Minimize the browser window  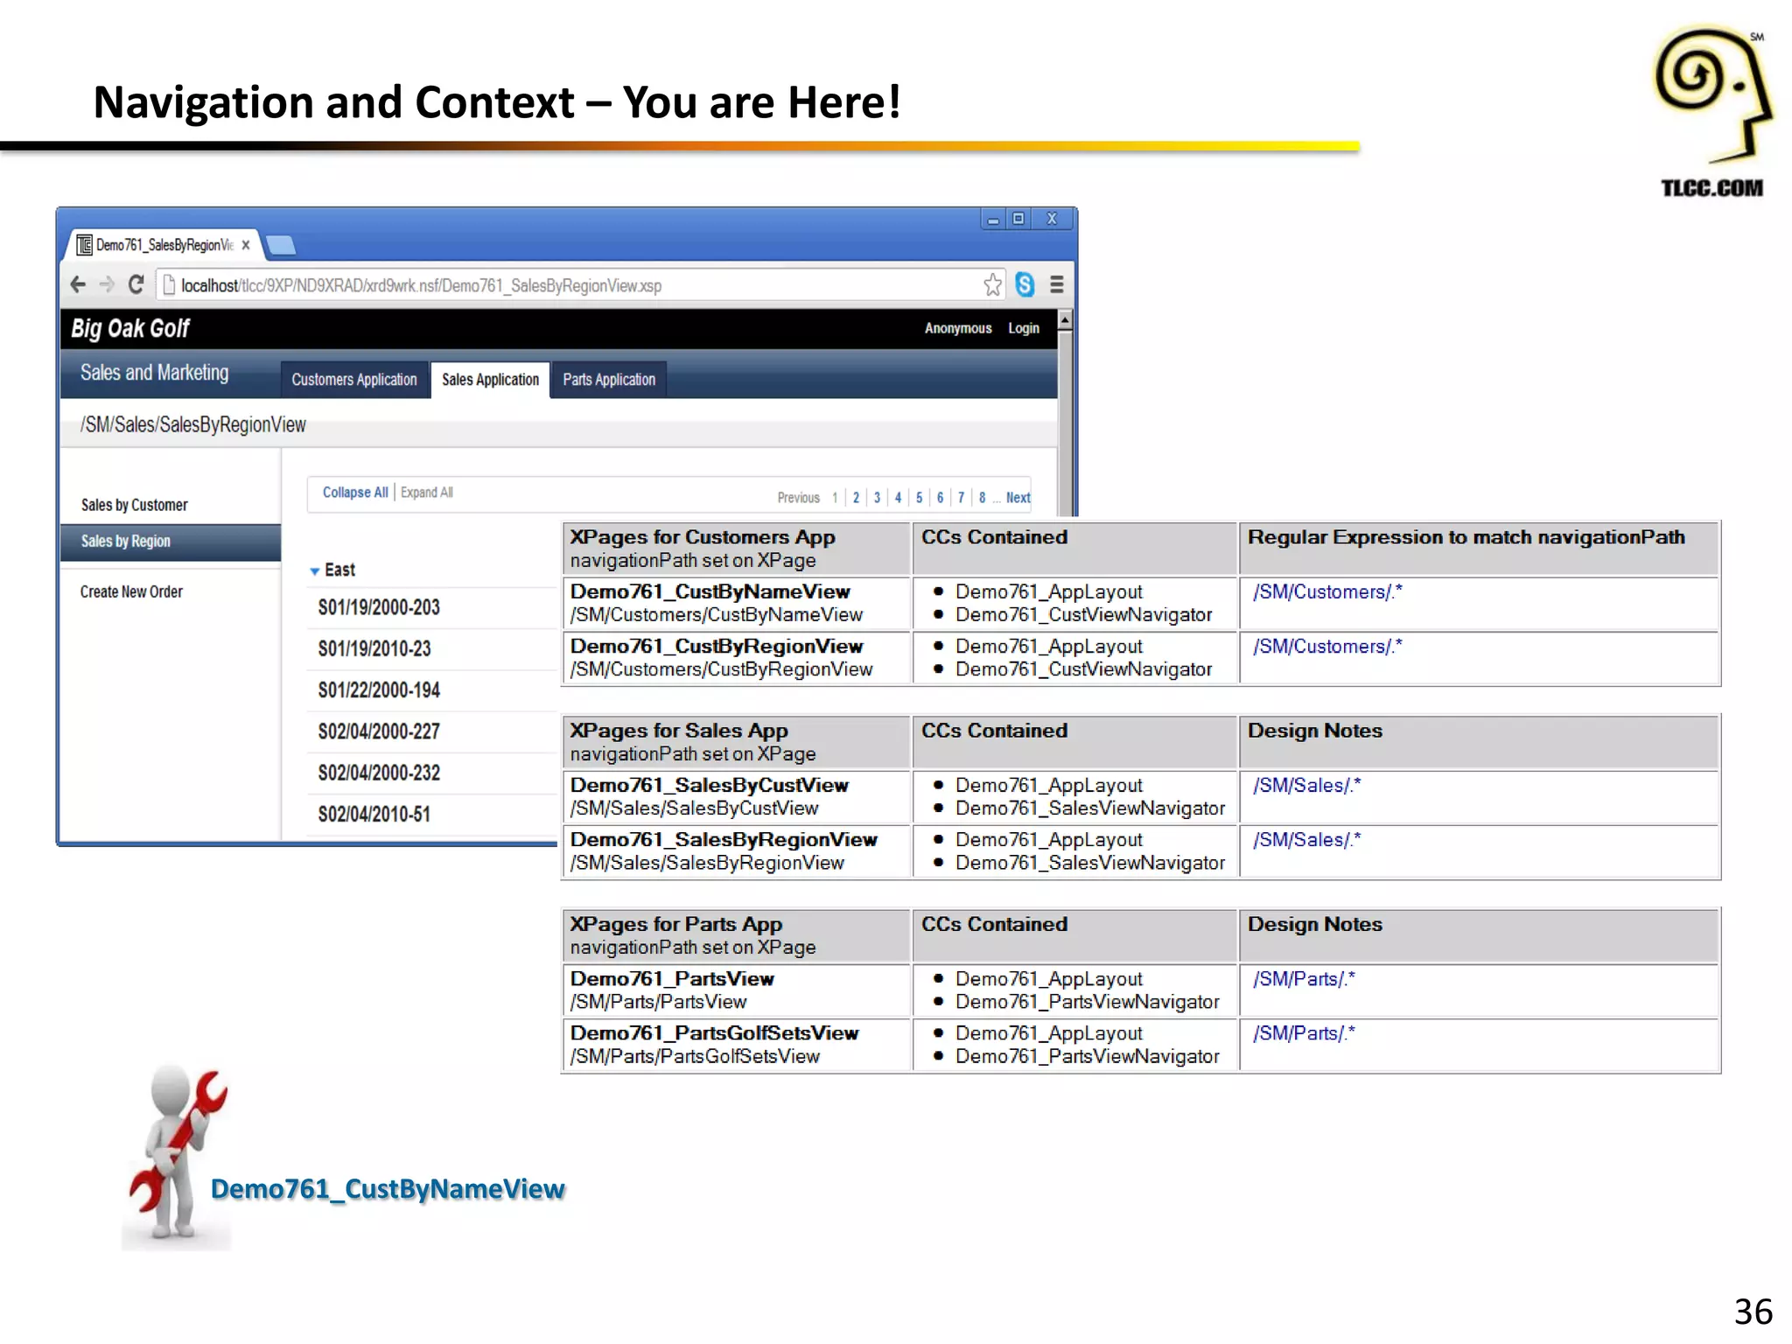993,219
